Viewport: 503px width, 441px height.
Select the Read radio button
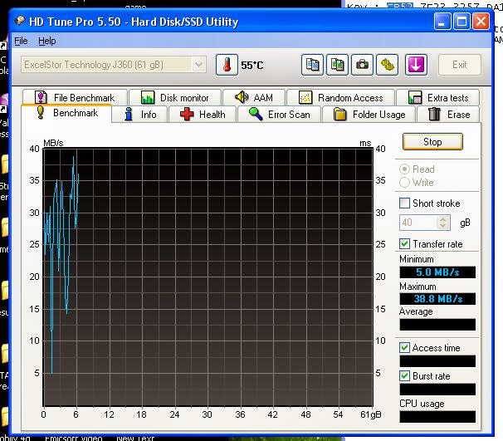[x=404, y=169]
